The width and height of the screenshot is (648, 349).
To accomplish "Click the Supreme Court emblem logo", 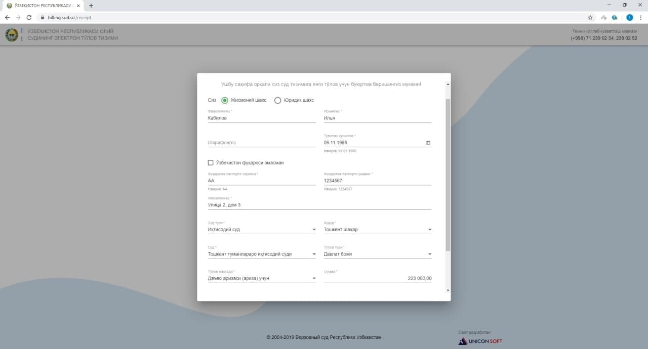I will 12,35.
